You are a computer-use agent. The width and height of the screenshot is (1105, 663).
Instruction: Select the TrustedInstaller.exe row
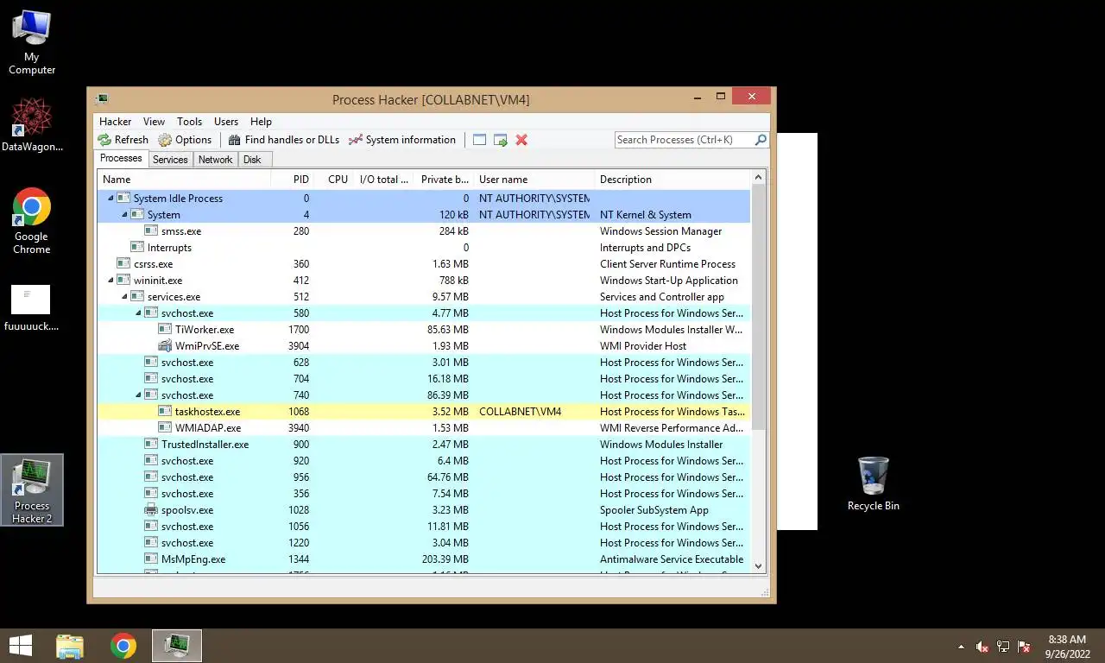[x=424, y=445]
